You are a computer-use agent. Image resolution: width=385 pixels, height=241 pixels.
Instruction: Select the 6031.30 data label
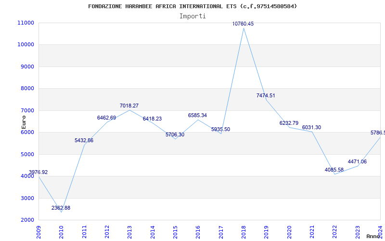click(x=311, y=127)
